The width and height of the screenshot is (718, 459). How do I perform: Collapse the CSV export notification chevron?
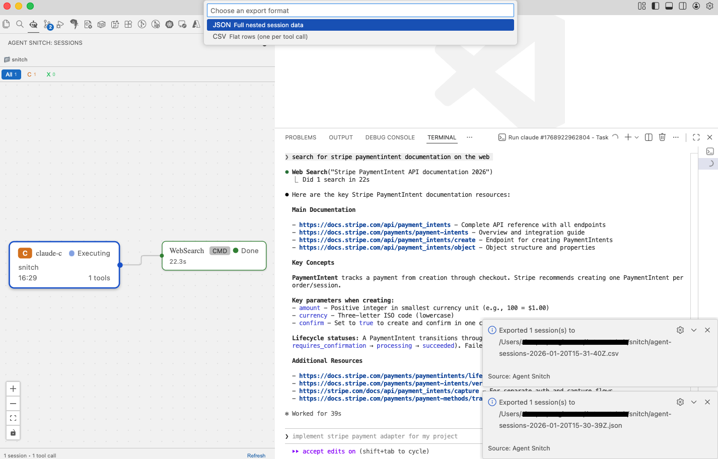(694, 330)
